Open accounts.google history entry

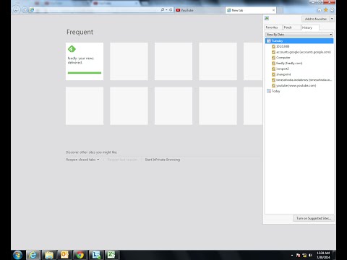304,52
